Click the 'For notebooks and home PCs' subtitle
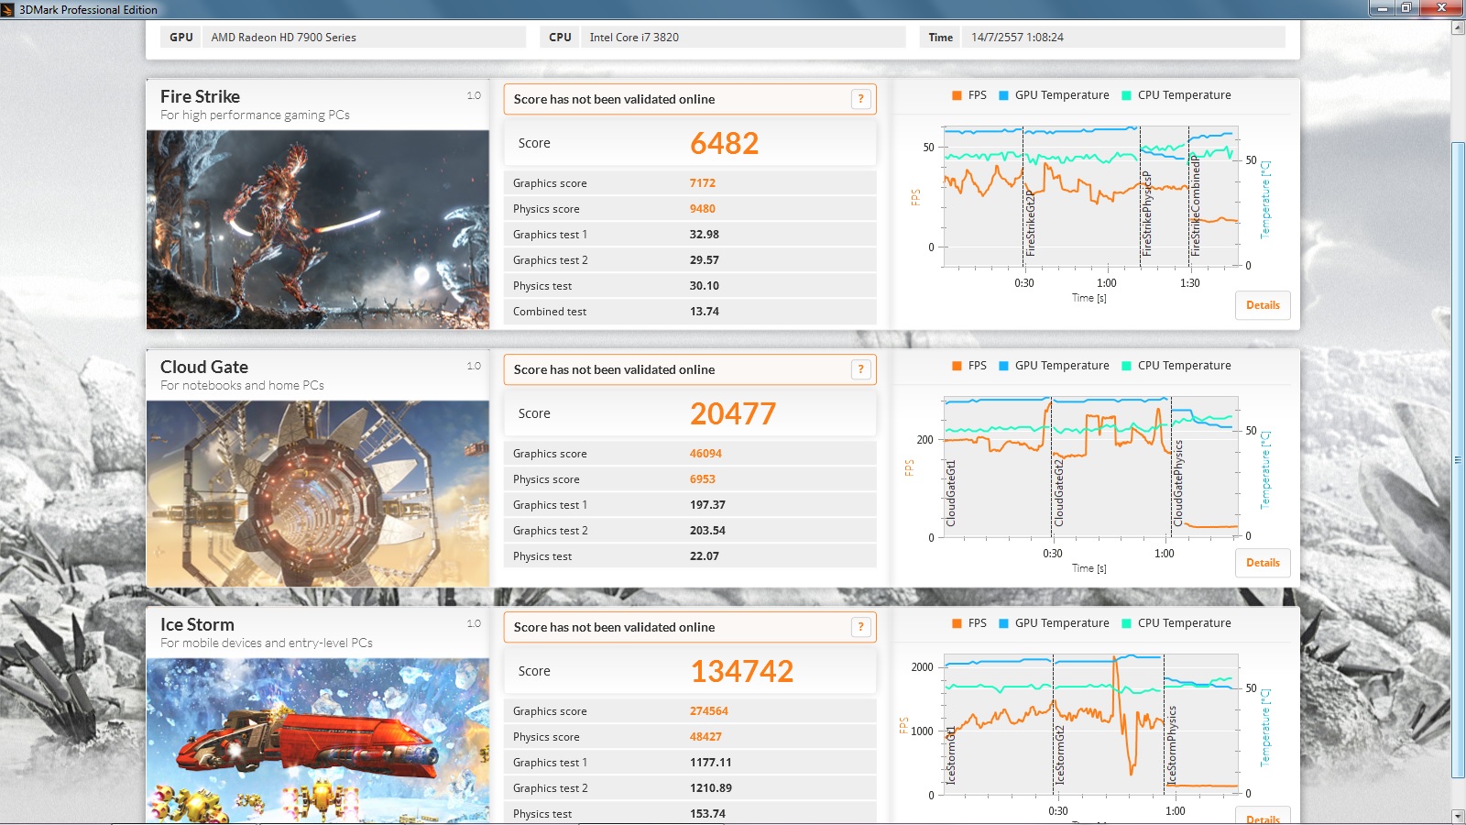1466x825 pixels. pos(242,386)
